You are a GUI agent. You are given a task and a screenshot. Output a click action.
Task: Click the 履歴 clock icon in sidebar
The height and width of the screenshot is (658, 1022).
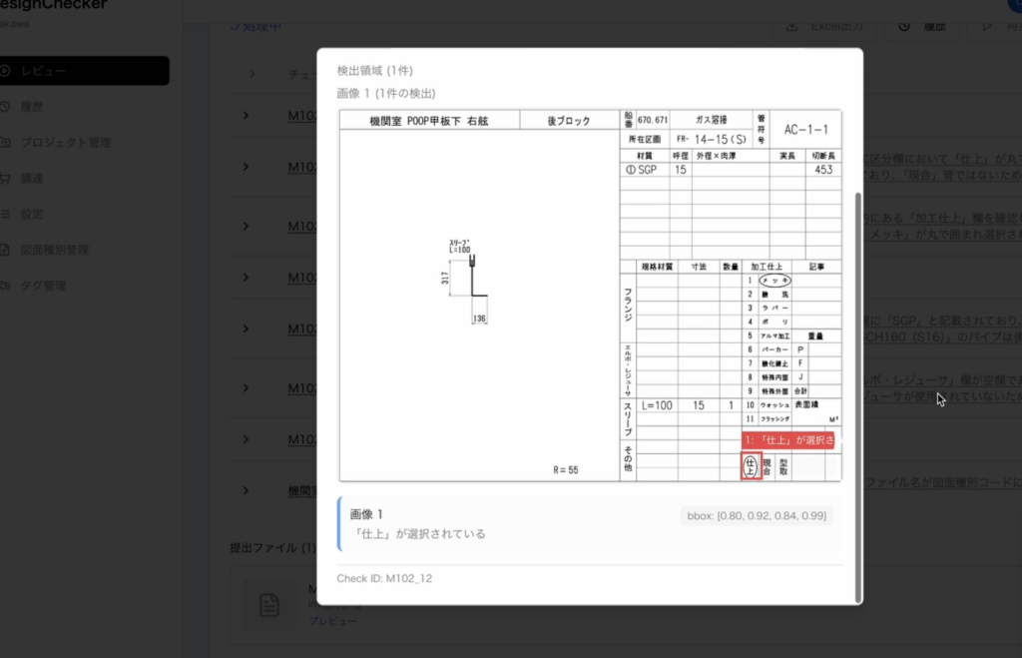coord(6,107)
